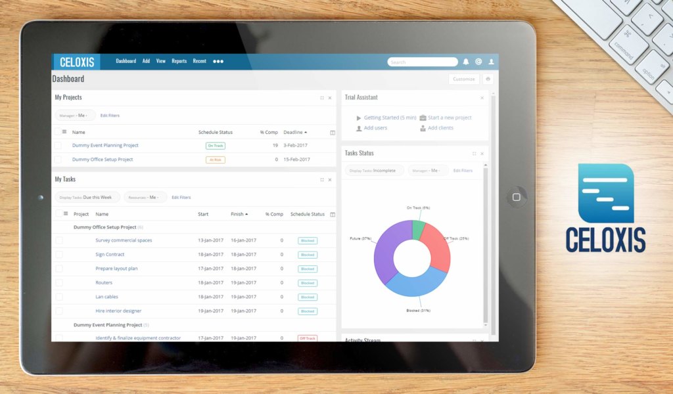Open the Reports menu
The width and height of the screenshot is (673, 394).
[179, 61]
